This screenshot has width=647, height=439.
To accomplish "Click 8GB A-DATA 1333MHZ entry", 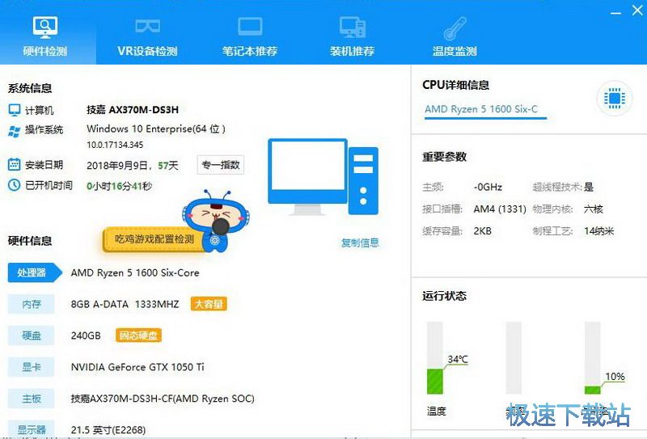I will coord(125,304).
